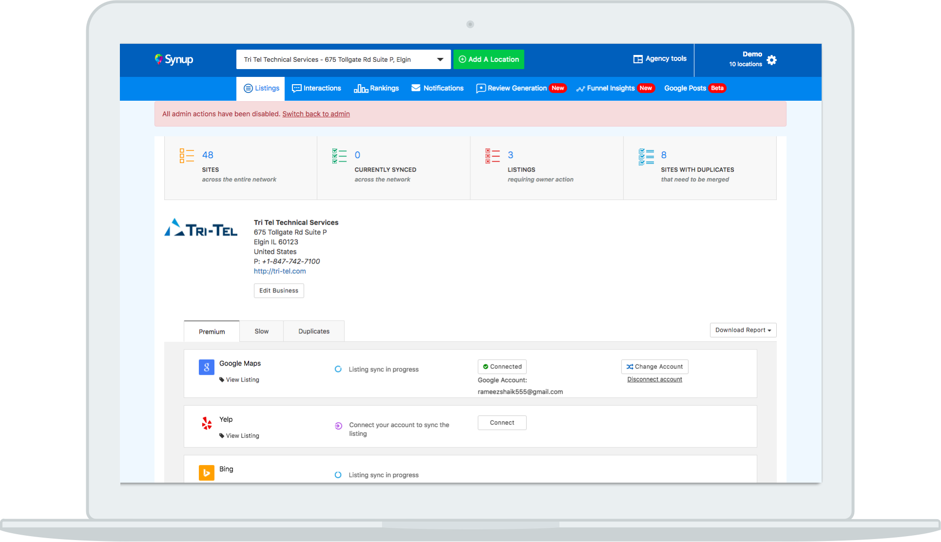Viewport: 941px width, 542px height.
Task: Open the settings gear icon
Action: tap(771, 60)
